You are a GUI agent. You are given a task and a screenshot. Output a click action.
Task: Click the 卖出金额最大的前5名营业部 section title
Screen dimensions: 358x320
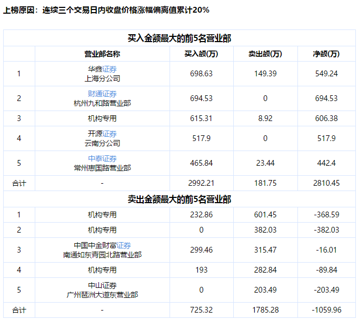click(x=179, y=199)
